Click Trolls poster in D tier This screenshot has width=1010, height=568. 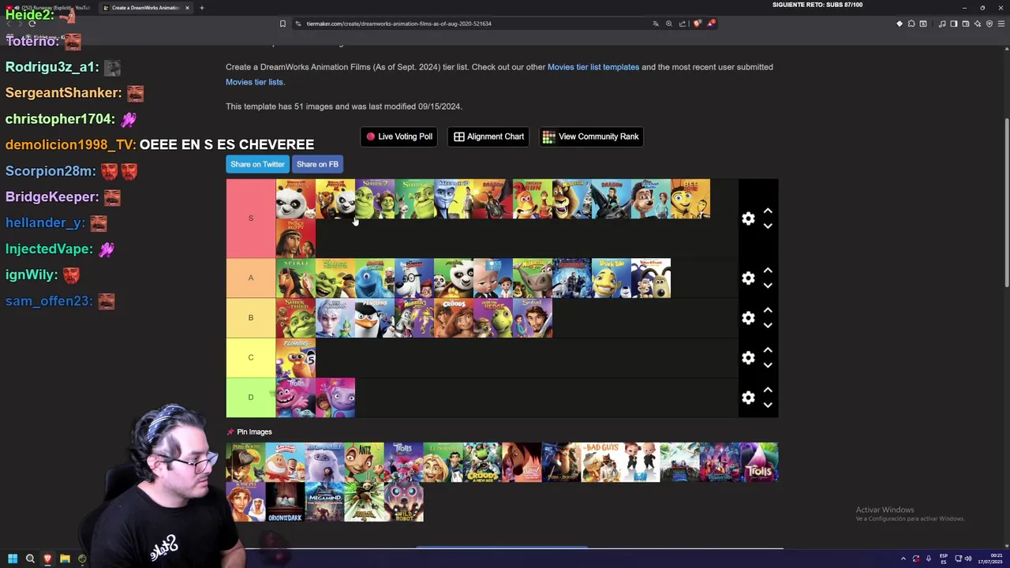pos(296,398)
